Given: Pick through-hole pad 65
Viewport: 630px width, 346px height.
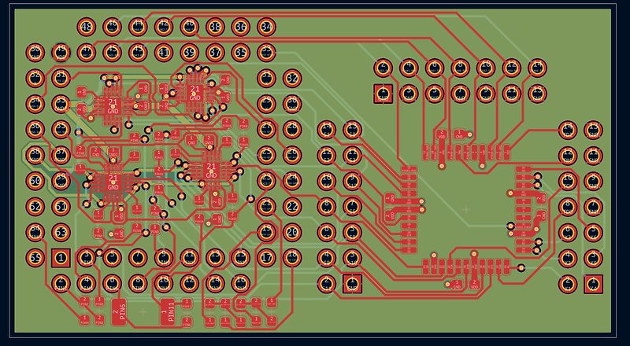Looking at the screenshot, I should 35,258.
